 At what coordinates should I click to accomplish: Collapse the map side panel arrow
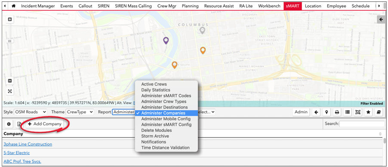[x=381, y=19]
